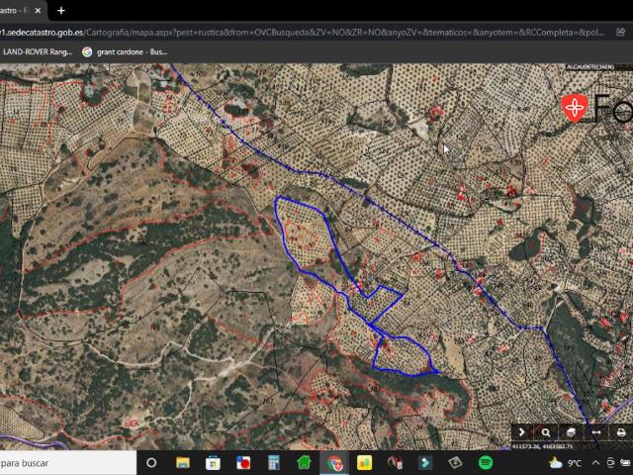Open the red-dot recorder app on the taskbar
Viewport: 633px width, 475px height.
click(243, 462)
